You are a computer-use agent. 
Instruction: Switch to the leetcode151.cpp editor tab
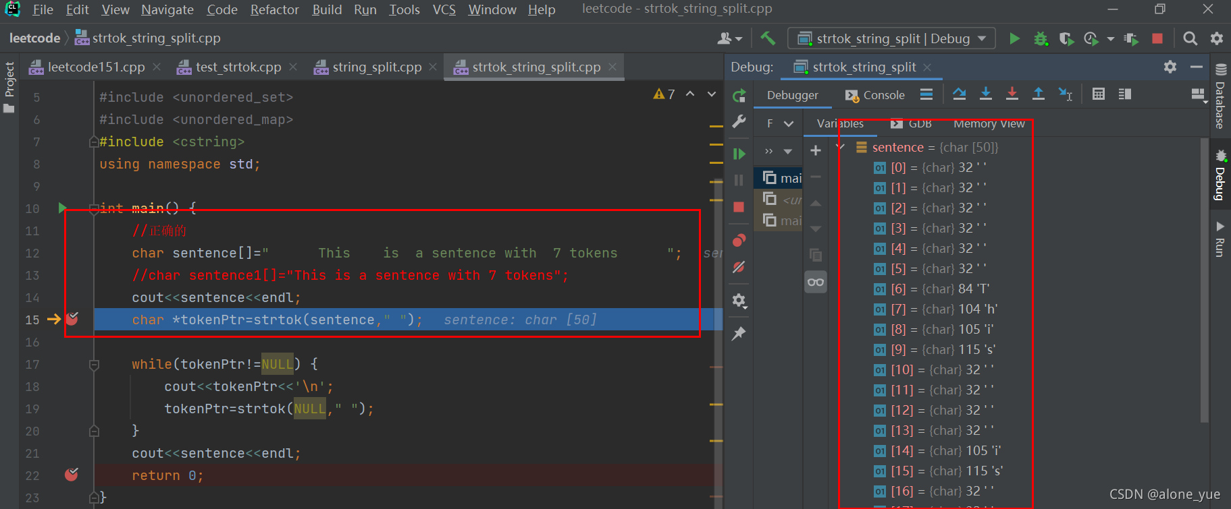(95, 67)
